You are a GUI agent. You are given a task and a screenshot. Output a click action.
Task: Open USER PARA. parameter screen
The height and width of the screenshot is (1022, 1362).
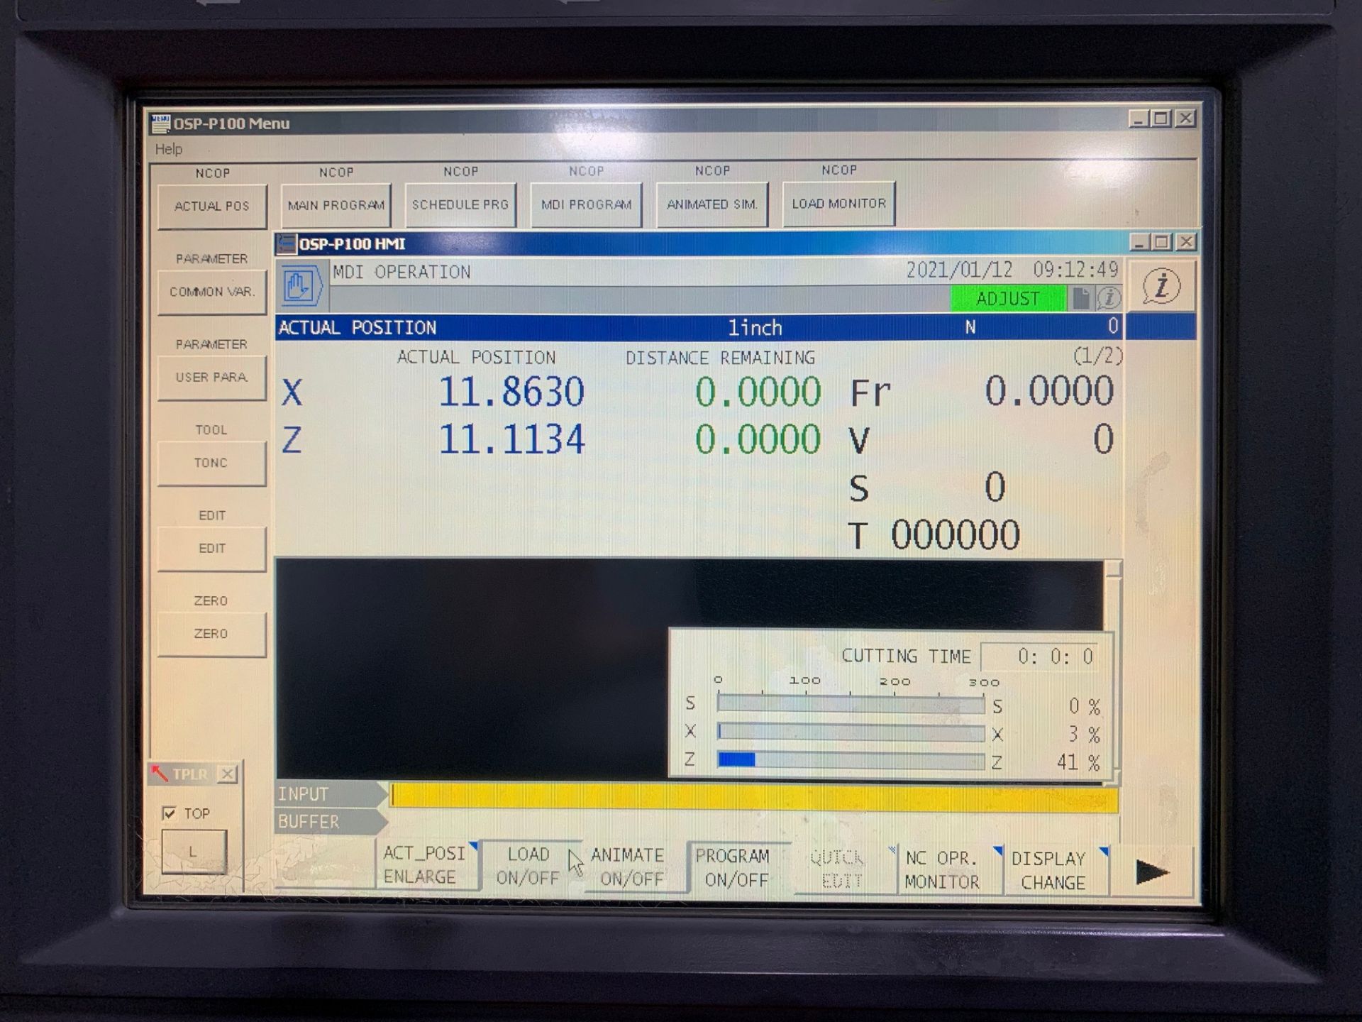pos(211,378)
